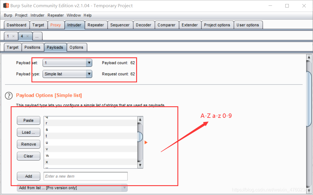Viewport: 313px width, 195px height.
Task: Select the Payloads sub-tab
Action: (x=55, y=47)
